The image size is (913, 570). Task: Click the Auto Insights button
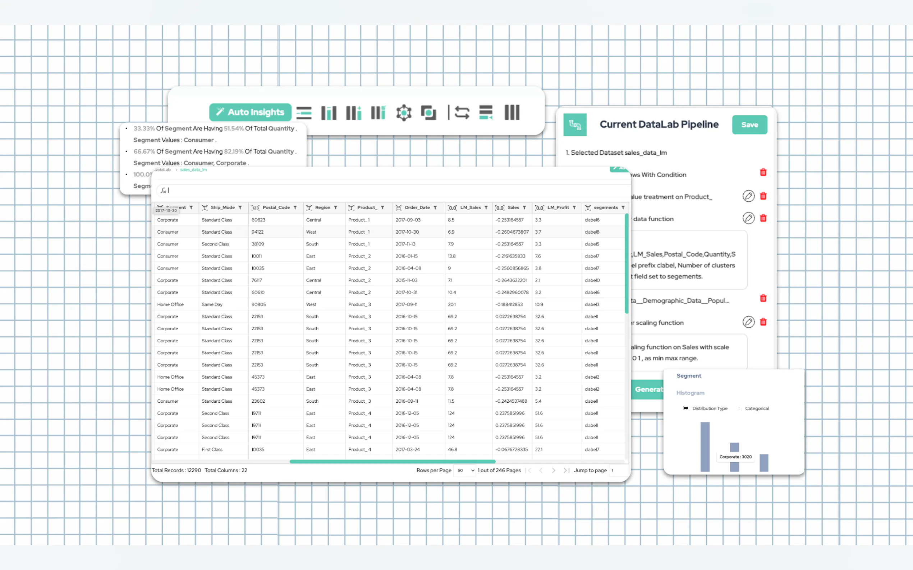pyautogui.click(x=250, y=112)
